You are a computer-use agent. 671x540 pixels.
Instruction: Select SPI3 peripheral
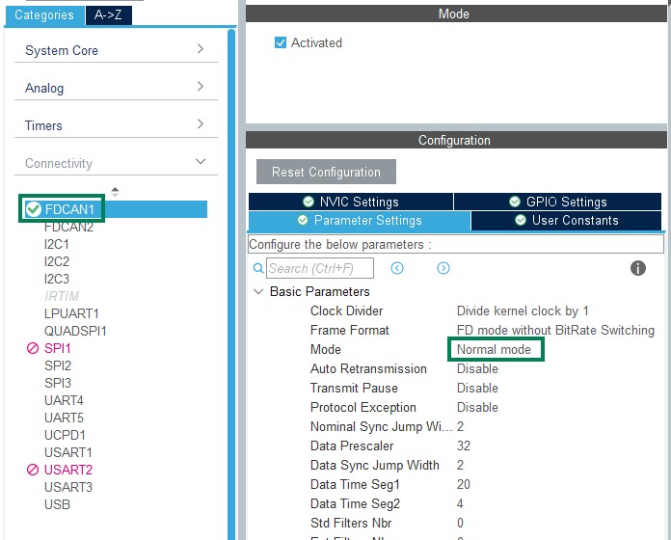57,383
